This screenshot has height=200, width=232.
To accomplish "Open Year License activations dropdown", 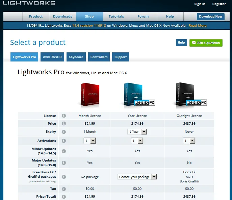I will (137, 141).
